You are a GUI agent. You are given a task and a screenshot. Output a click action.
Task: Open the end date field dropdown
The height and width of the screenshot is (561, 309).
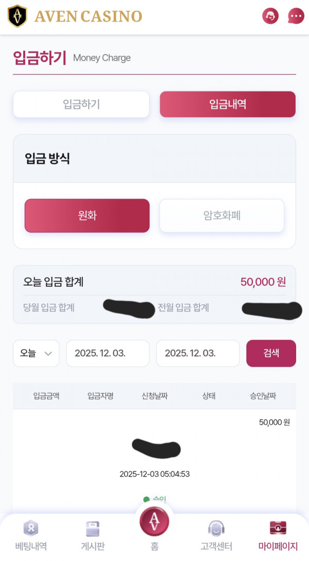pos(197,353)
